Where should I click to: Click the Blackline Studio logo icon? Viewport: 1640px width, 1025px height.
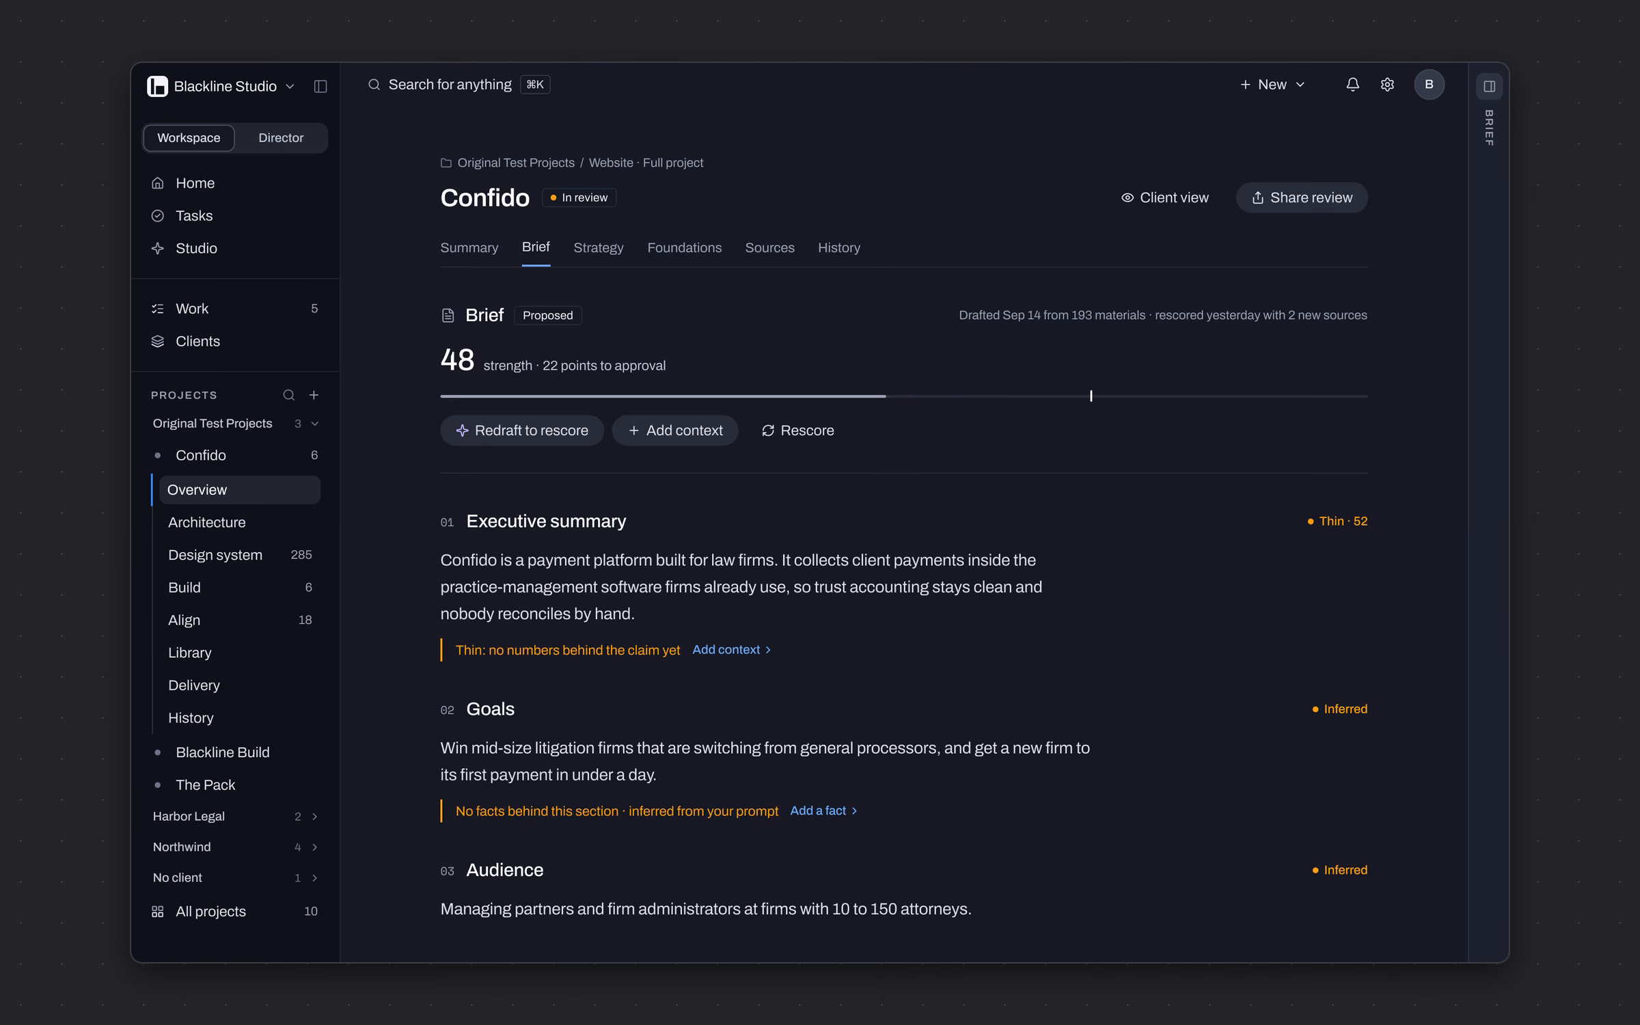click(157, 86)
